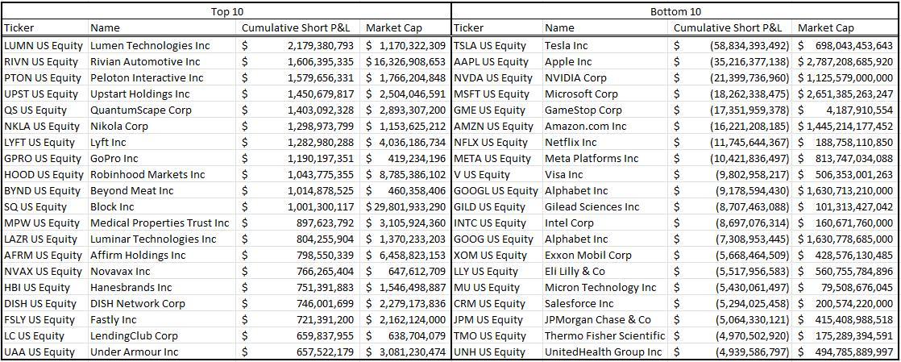The image size is (901, 362).
Task: Click the merged "Bottom 10" header cell
Action: tap(675, 12)
